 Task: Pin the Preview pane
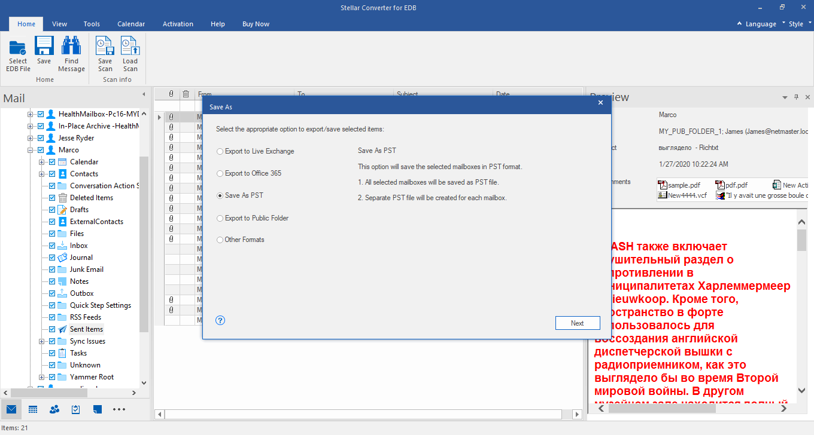pyautogui.click(x=796, y=97)
